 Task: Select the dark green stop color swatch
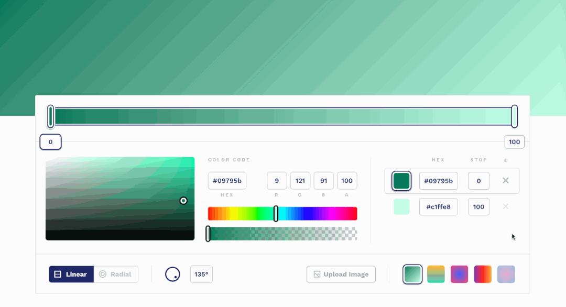(401, 181)
